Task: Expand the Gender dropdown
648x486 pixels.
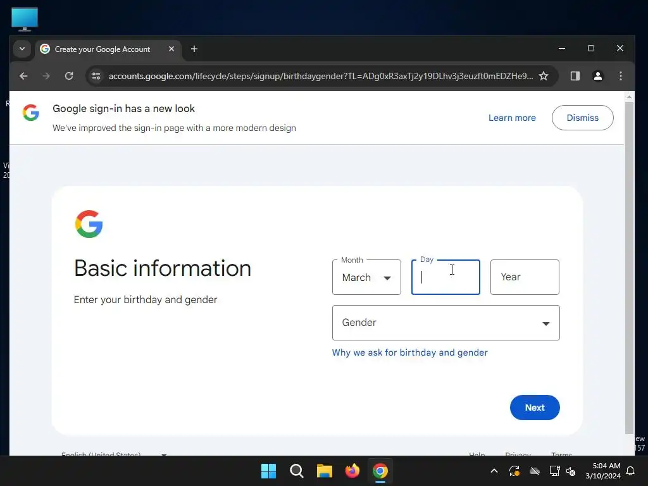Action: pyautogui.click(x=446, y=323)
